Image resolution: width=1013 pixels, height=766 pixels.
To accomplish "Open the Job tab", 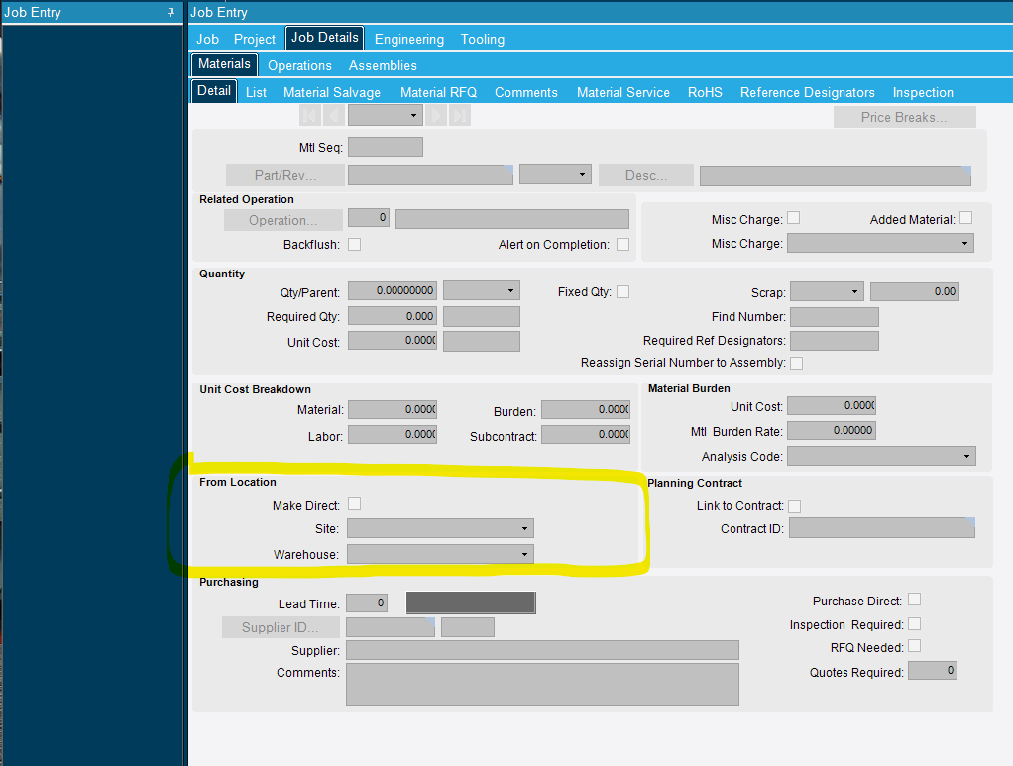I will [207, 39].
